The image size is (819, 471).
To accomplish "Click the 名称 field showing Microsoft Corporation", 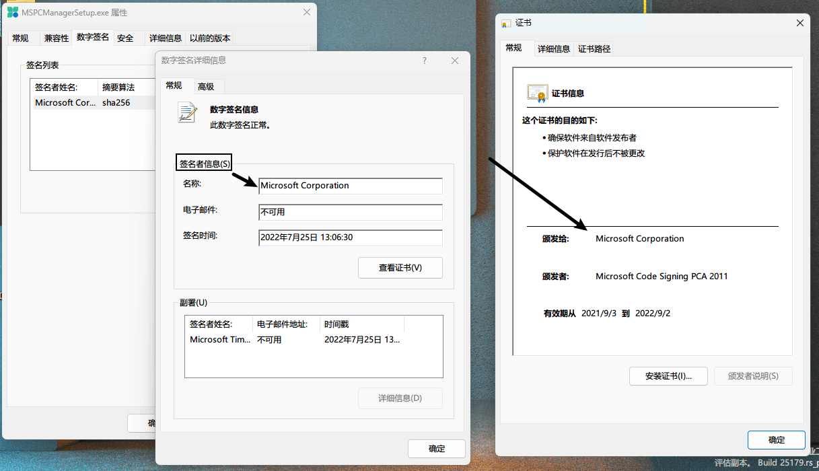I will coord(351,186).
